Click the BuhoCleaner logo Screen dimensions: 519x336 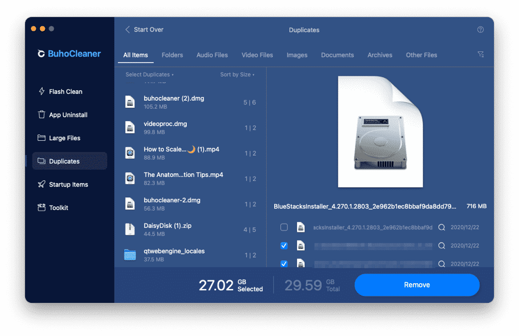coord(68,53)
